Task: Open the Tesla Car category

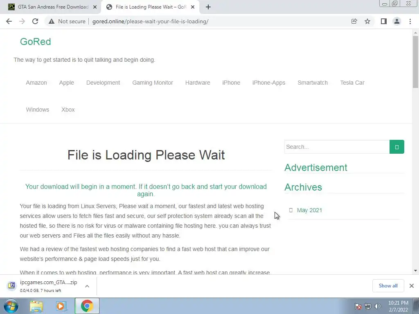Action: pos(352,83)
